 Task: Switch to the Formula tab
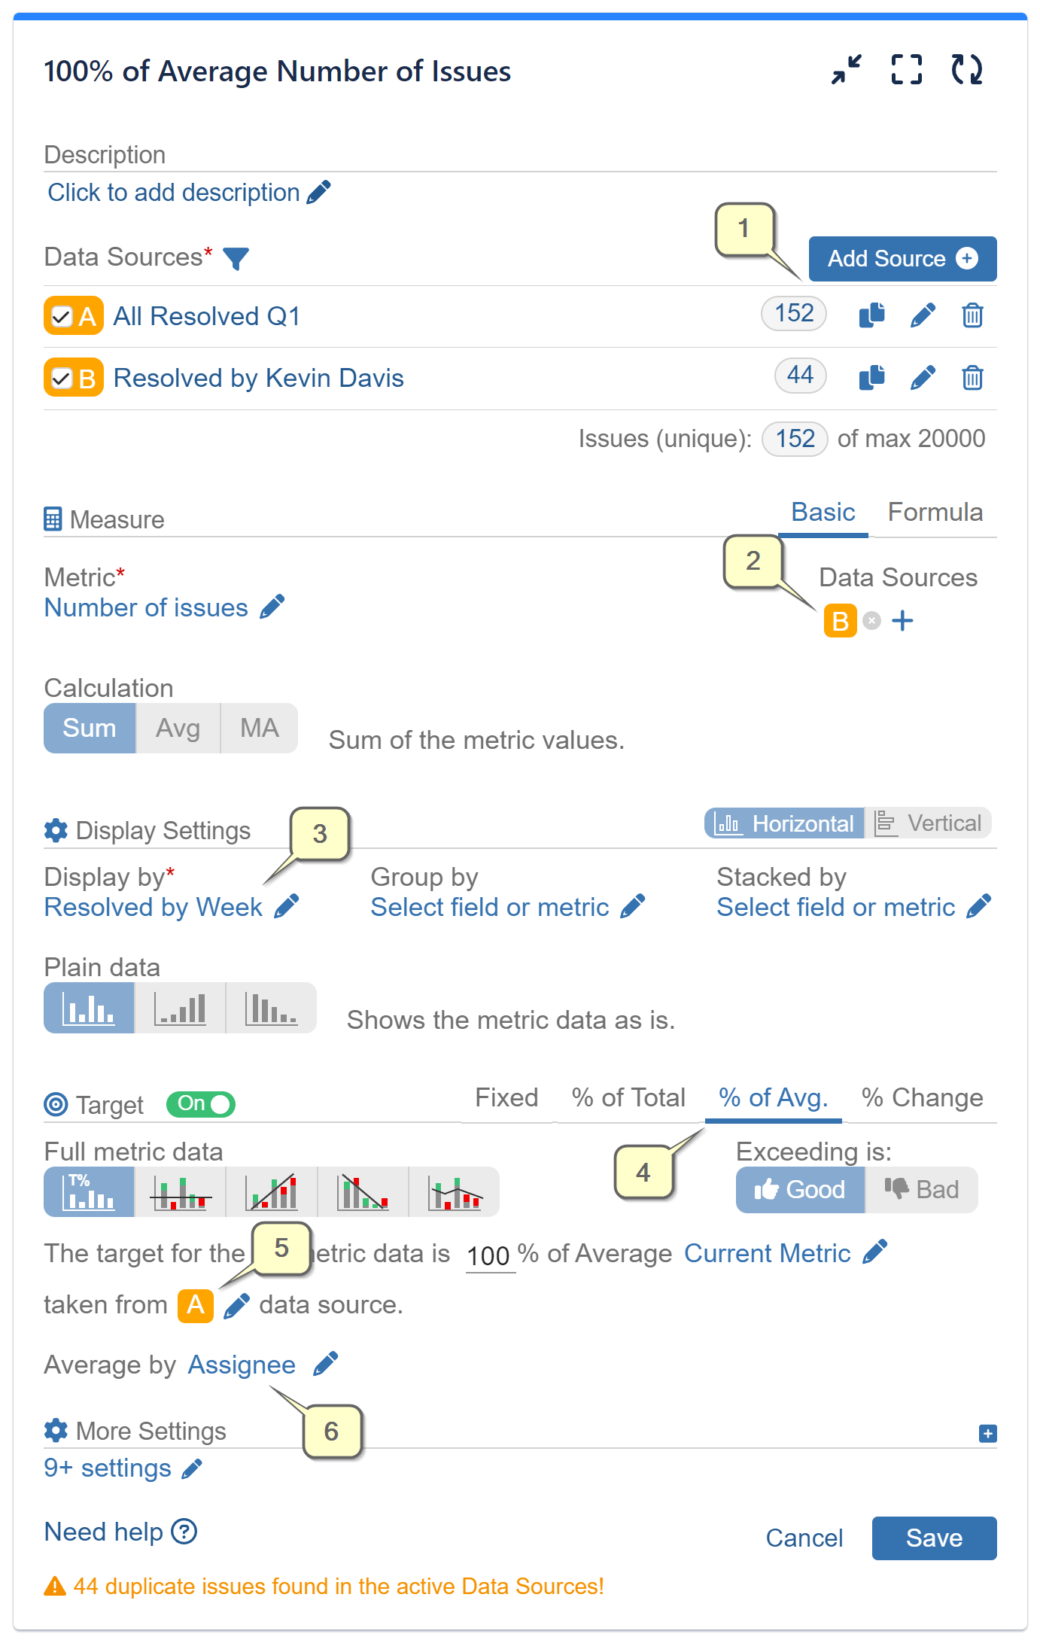tap(935, 512)
